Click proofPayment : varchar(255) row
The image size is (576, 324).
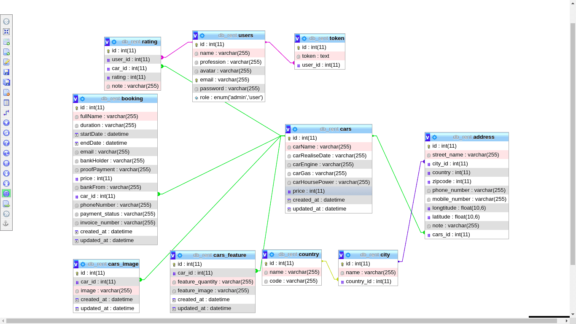coord(115,170)
